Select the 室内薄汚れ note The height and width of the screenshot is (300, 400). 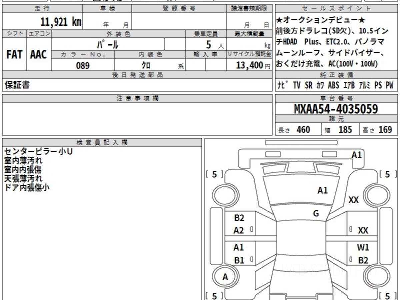pos(23,160)
